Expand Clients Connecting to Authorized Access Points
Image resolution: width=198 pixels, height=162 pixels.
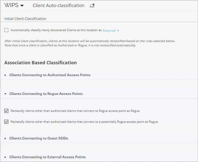[x=5, y=75]
